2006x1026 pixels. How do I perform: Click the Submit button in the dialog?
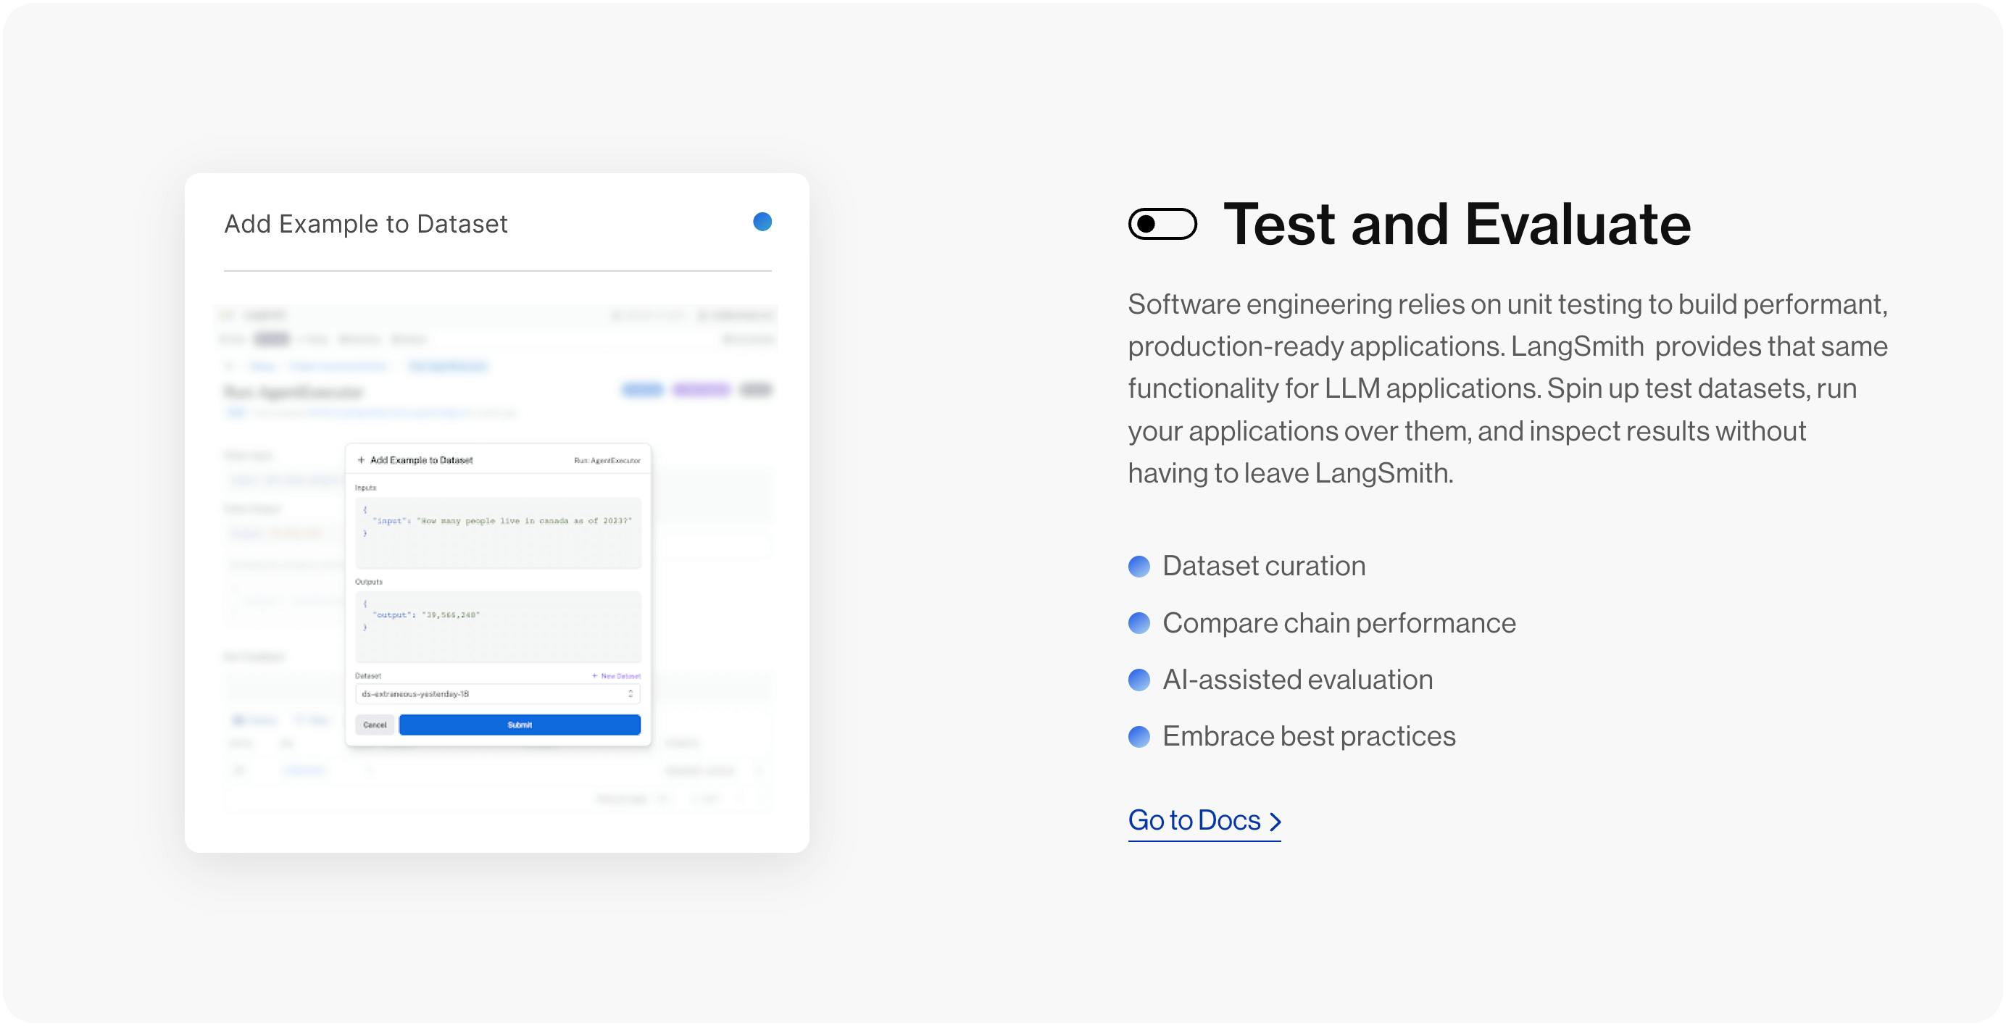tap(520, 725)
